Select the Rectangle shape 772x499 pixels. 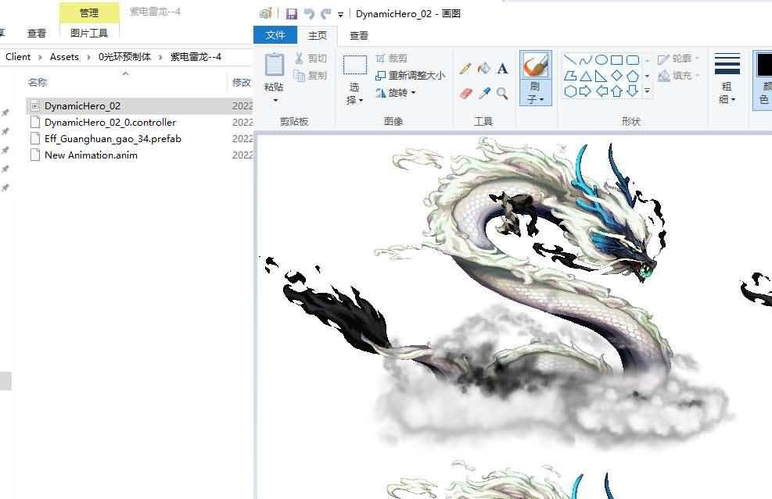click(x=616, y=60)
